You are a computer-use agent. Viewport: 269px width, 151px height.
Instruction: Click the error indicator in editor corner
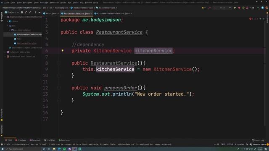coord(251,18)
